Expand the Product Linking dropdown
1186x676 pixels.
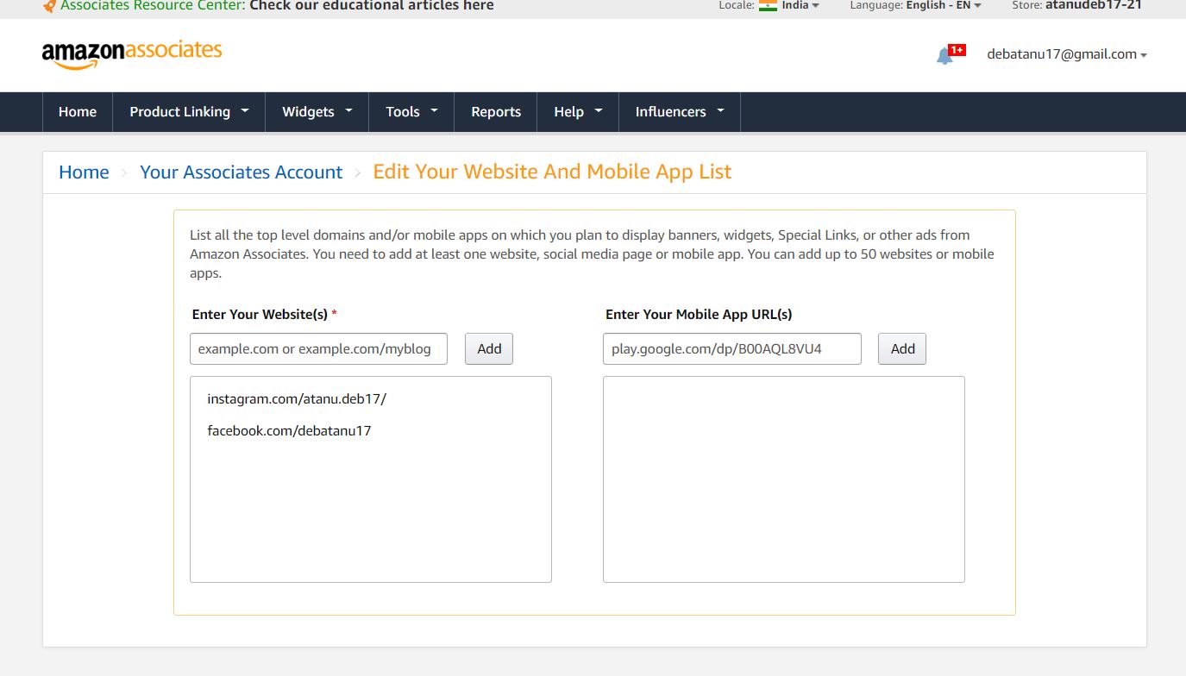point(188,111)
